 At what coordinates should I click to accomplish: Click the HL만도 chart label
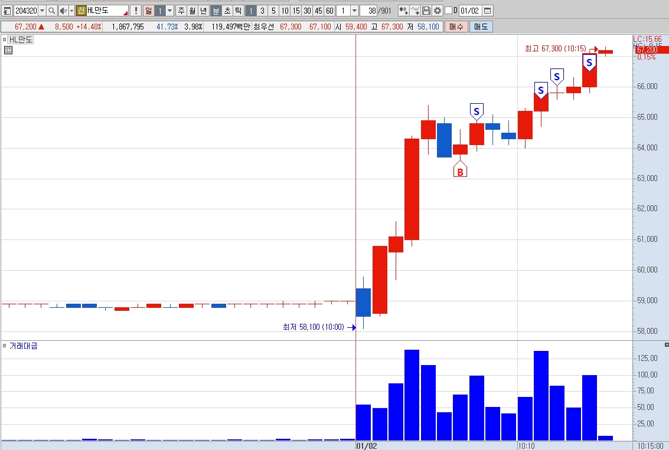coord(21,40)
